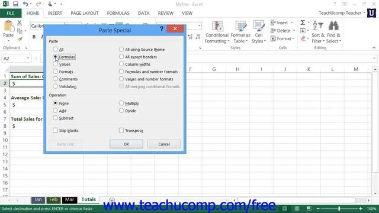379x213 pixels.
Task: Open Format as Table gallery
Action: coord(240,32)
